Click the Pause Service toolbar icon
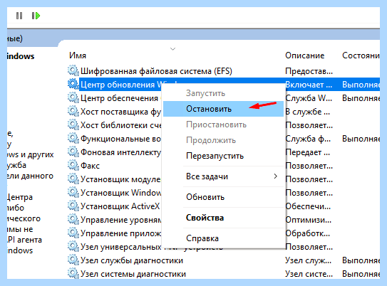This screenshot has width=387, height=286. [x=19, y=16]
